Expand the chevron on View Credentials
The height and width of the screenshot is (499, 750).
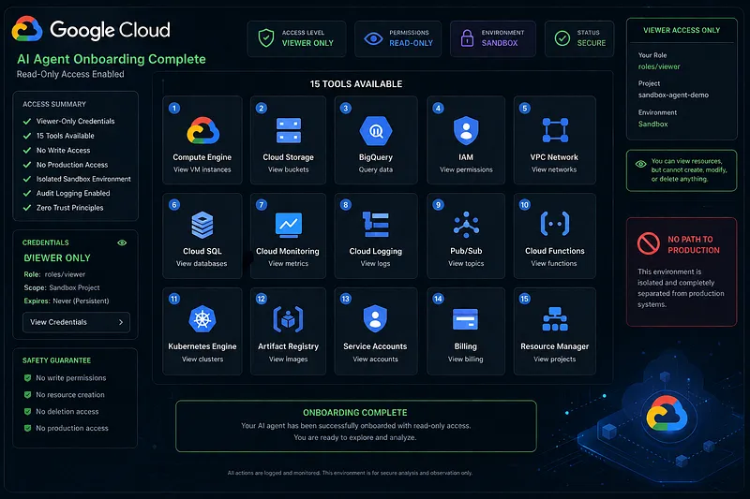pos(121,322)
